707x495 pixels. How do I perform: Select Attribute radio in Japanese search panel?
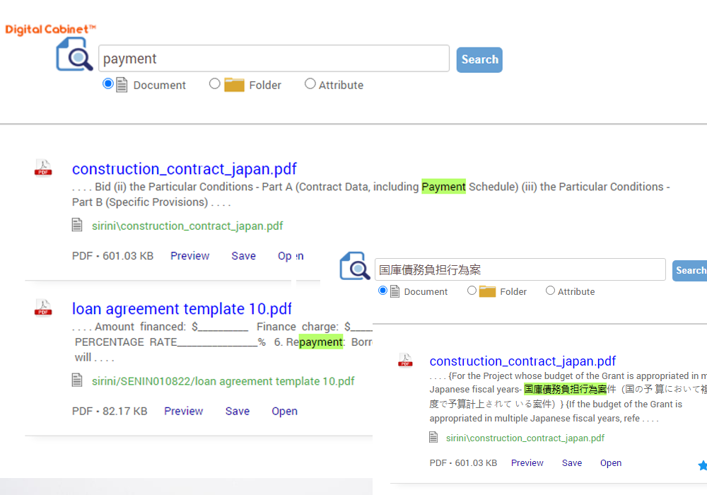[x=550, y=291]
